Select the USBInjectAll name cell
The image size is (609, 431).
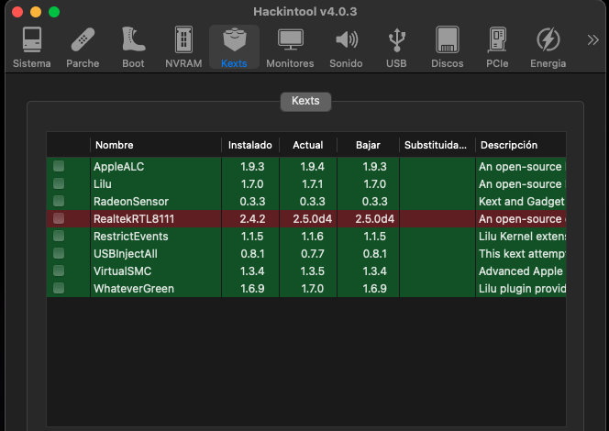point(156,254)
